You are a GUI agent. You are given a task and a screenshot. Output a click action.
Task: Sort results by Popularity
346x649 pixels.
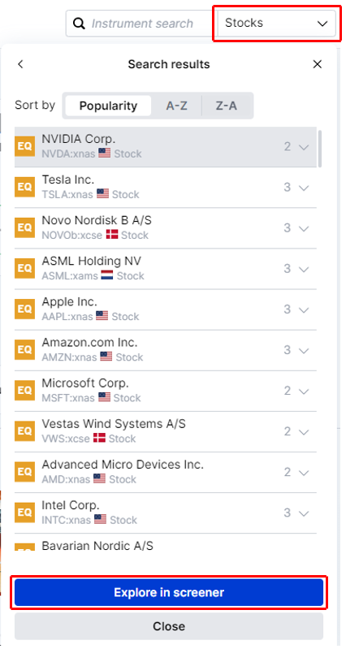click(108, 106)
